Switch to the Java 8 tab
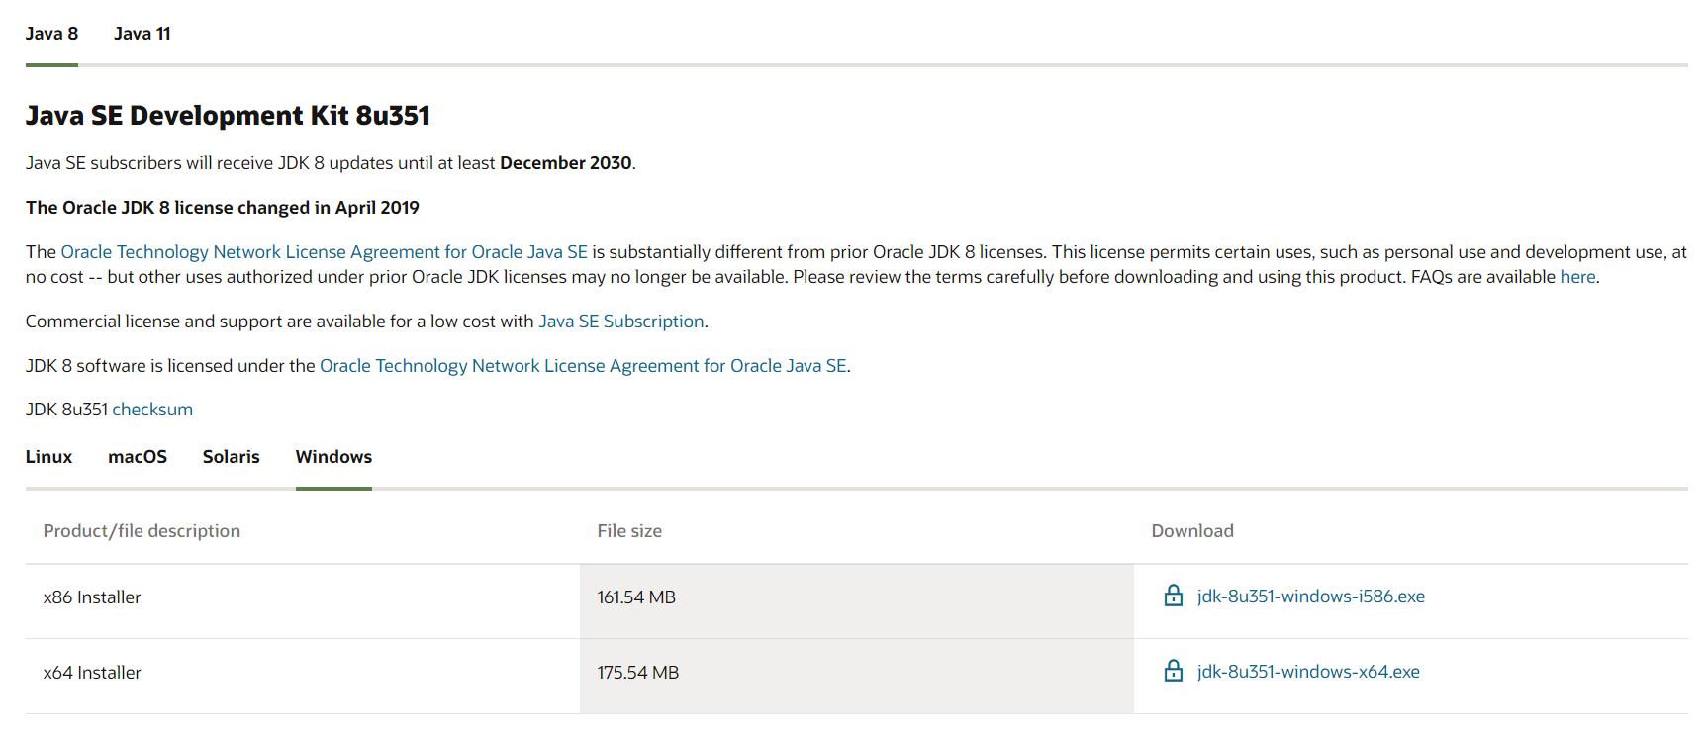Image resolution: width=1707 pixels, height=735 pixels. pyautogui.click(x=51, y=34)
